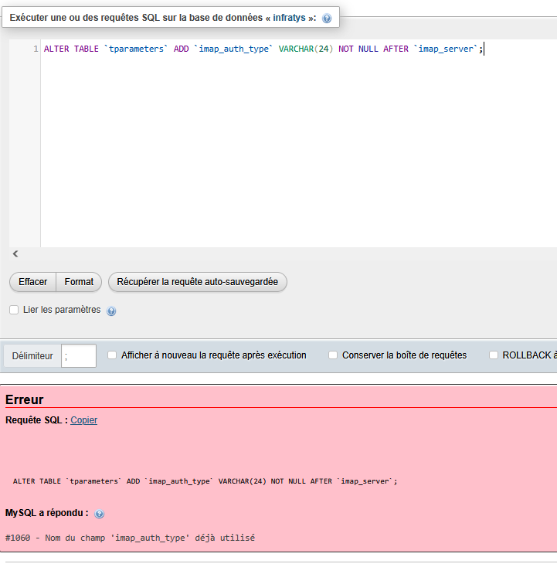
Task: Enable the ROLLBACK checkbox
Action: pyautogui.click(x=494, y=355)
